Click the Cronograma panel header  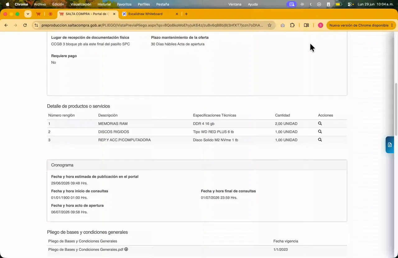197,165
